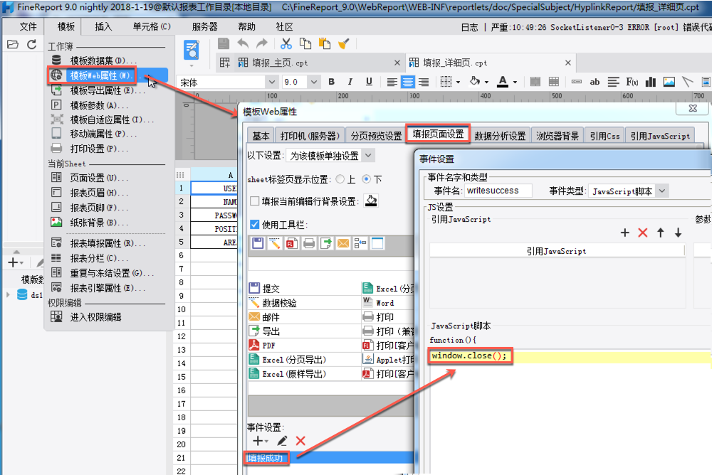712x475 pixels.
Task: Open the 文件 menu
Action: point(27,27)
